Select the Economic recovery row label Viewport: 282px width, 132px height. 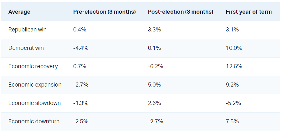coord(33,66)
